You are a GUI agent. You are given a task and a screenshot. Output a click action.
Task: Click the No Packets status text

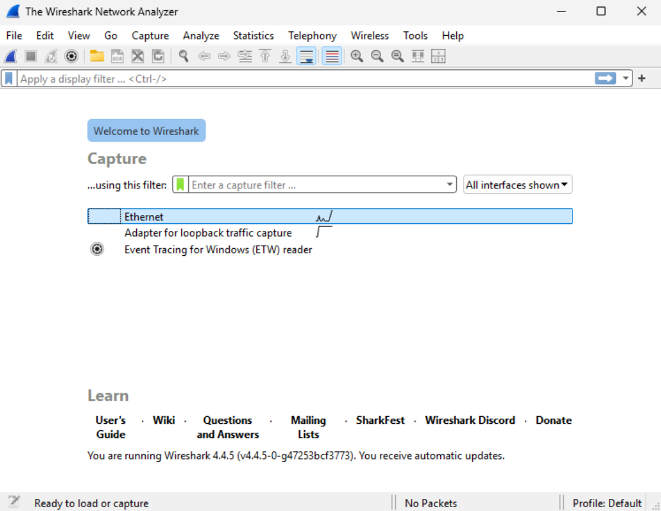click(x=431, y=503)
